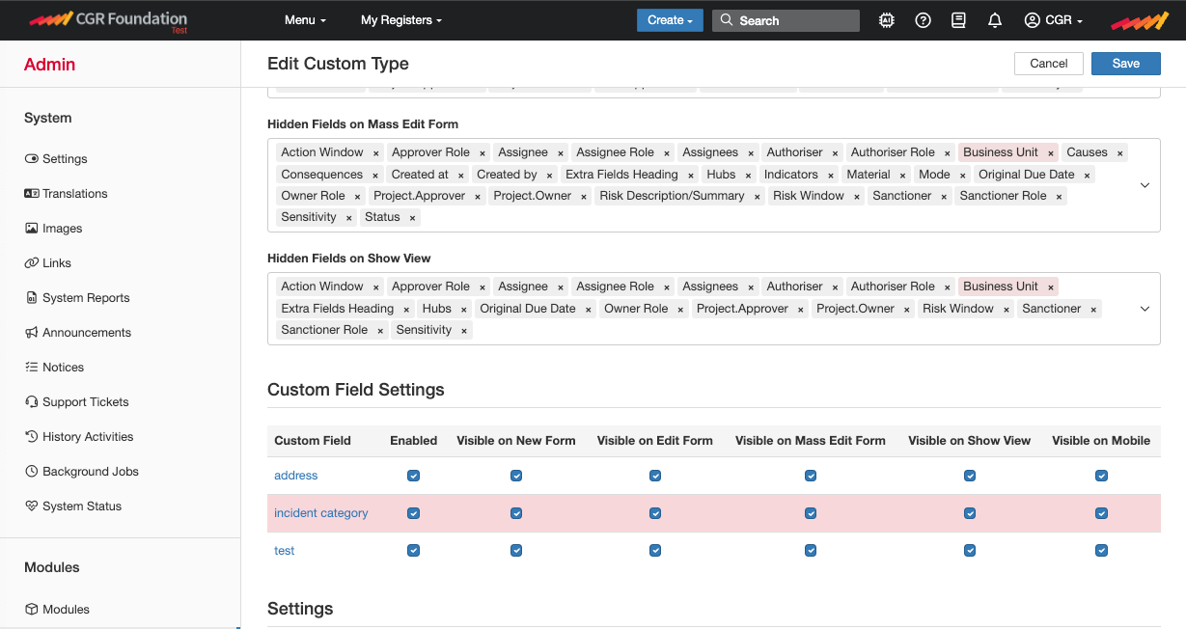This screenshot has width=1186, height=629.
Task: Remove Mode tag from Mass Edit Form
Action: [x=962, y=176]
